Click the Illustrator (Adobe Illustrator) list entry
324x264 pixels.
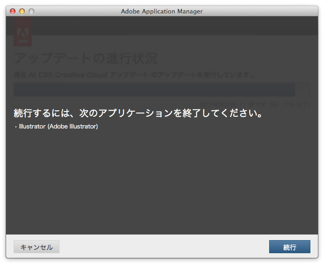point(58,127)
